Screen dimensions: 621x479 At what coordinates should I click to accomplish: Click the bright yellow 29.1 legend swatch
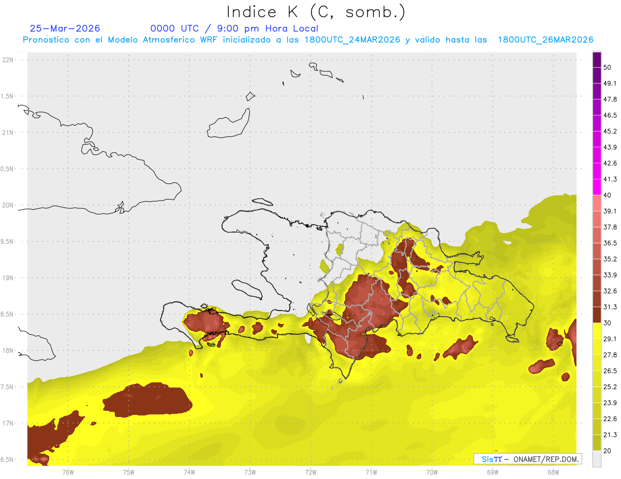click(x=597, y=331)
